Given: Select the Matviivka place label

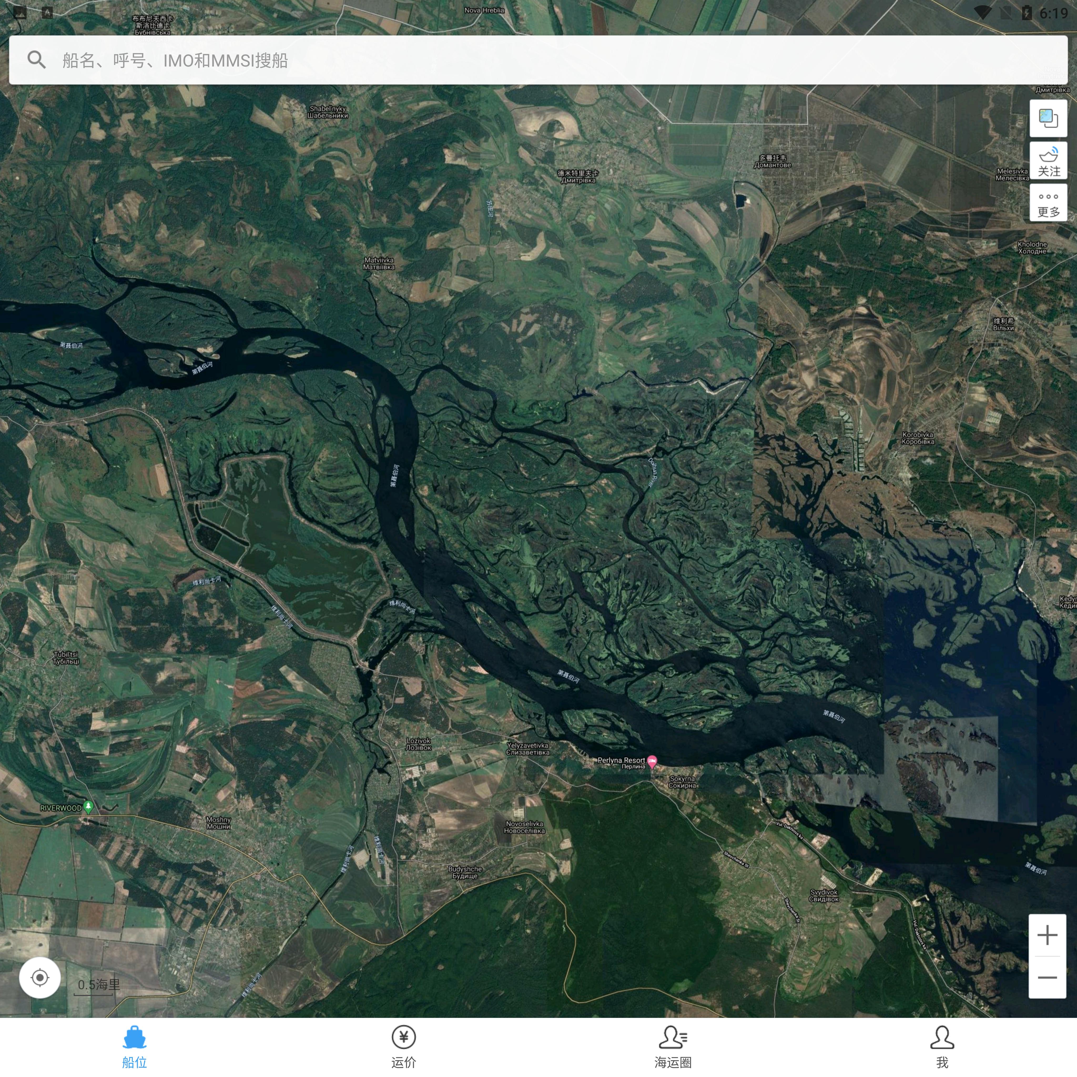Looking at the screenshot, I should pyautogui.click(x=379, y=263).
